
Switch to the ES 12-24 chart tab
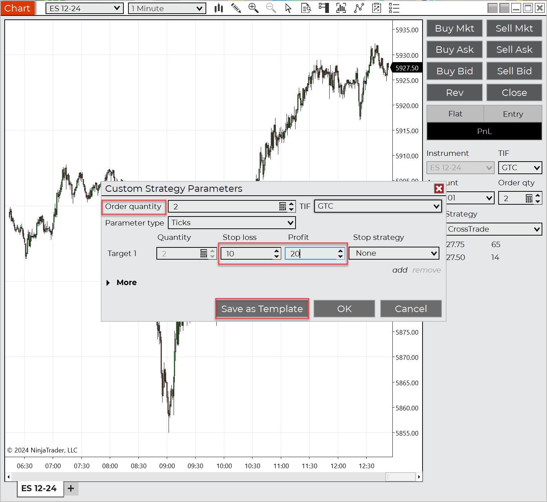coord(39,488)
